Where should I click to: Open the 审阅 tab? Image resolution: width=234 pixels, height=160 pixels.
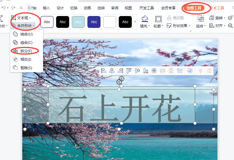(x=115, y=8)
